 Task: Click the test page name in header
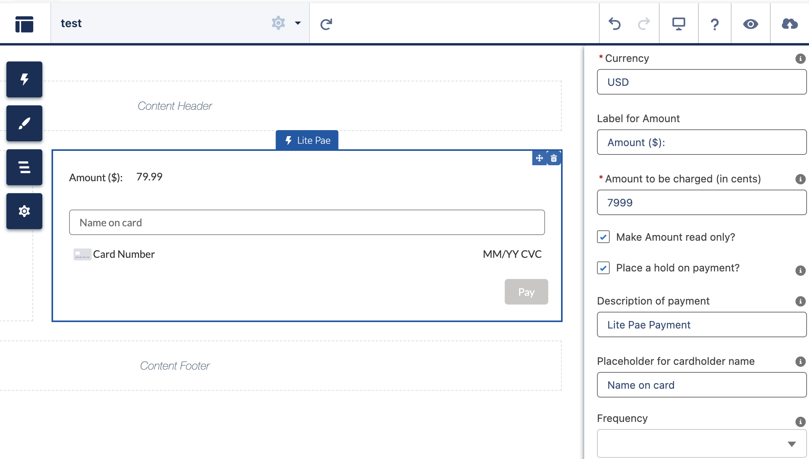[71, 23]
